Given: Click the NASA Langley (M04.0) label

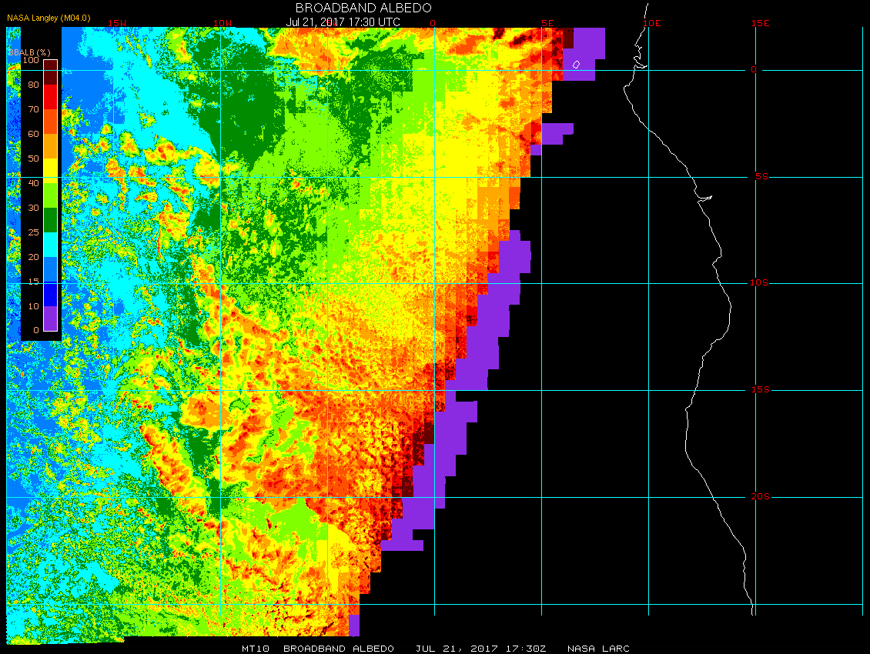Looking at the screenshot, I should (x=49, y=18).
